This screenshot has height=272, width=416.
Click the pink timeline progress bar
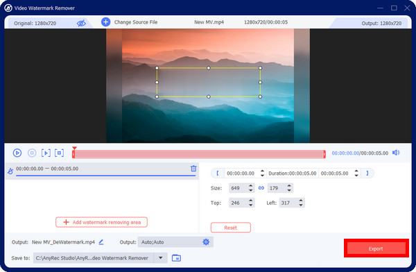pos(199,154)
